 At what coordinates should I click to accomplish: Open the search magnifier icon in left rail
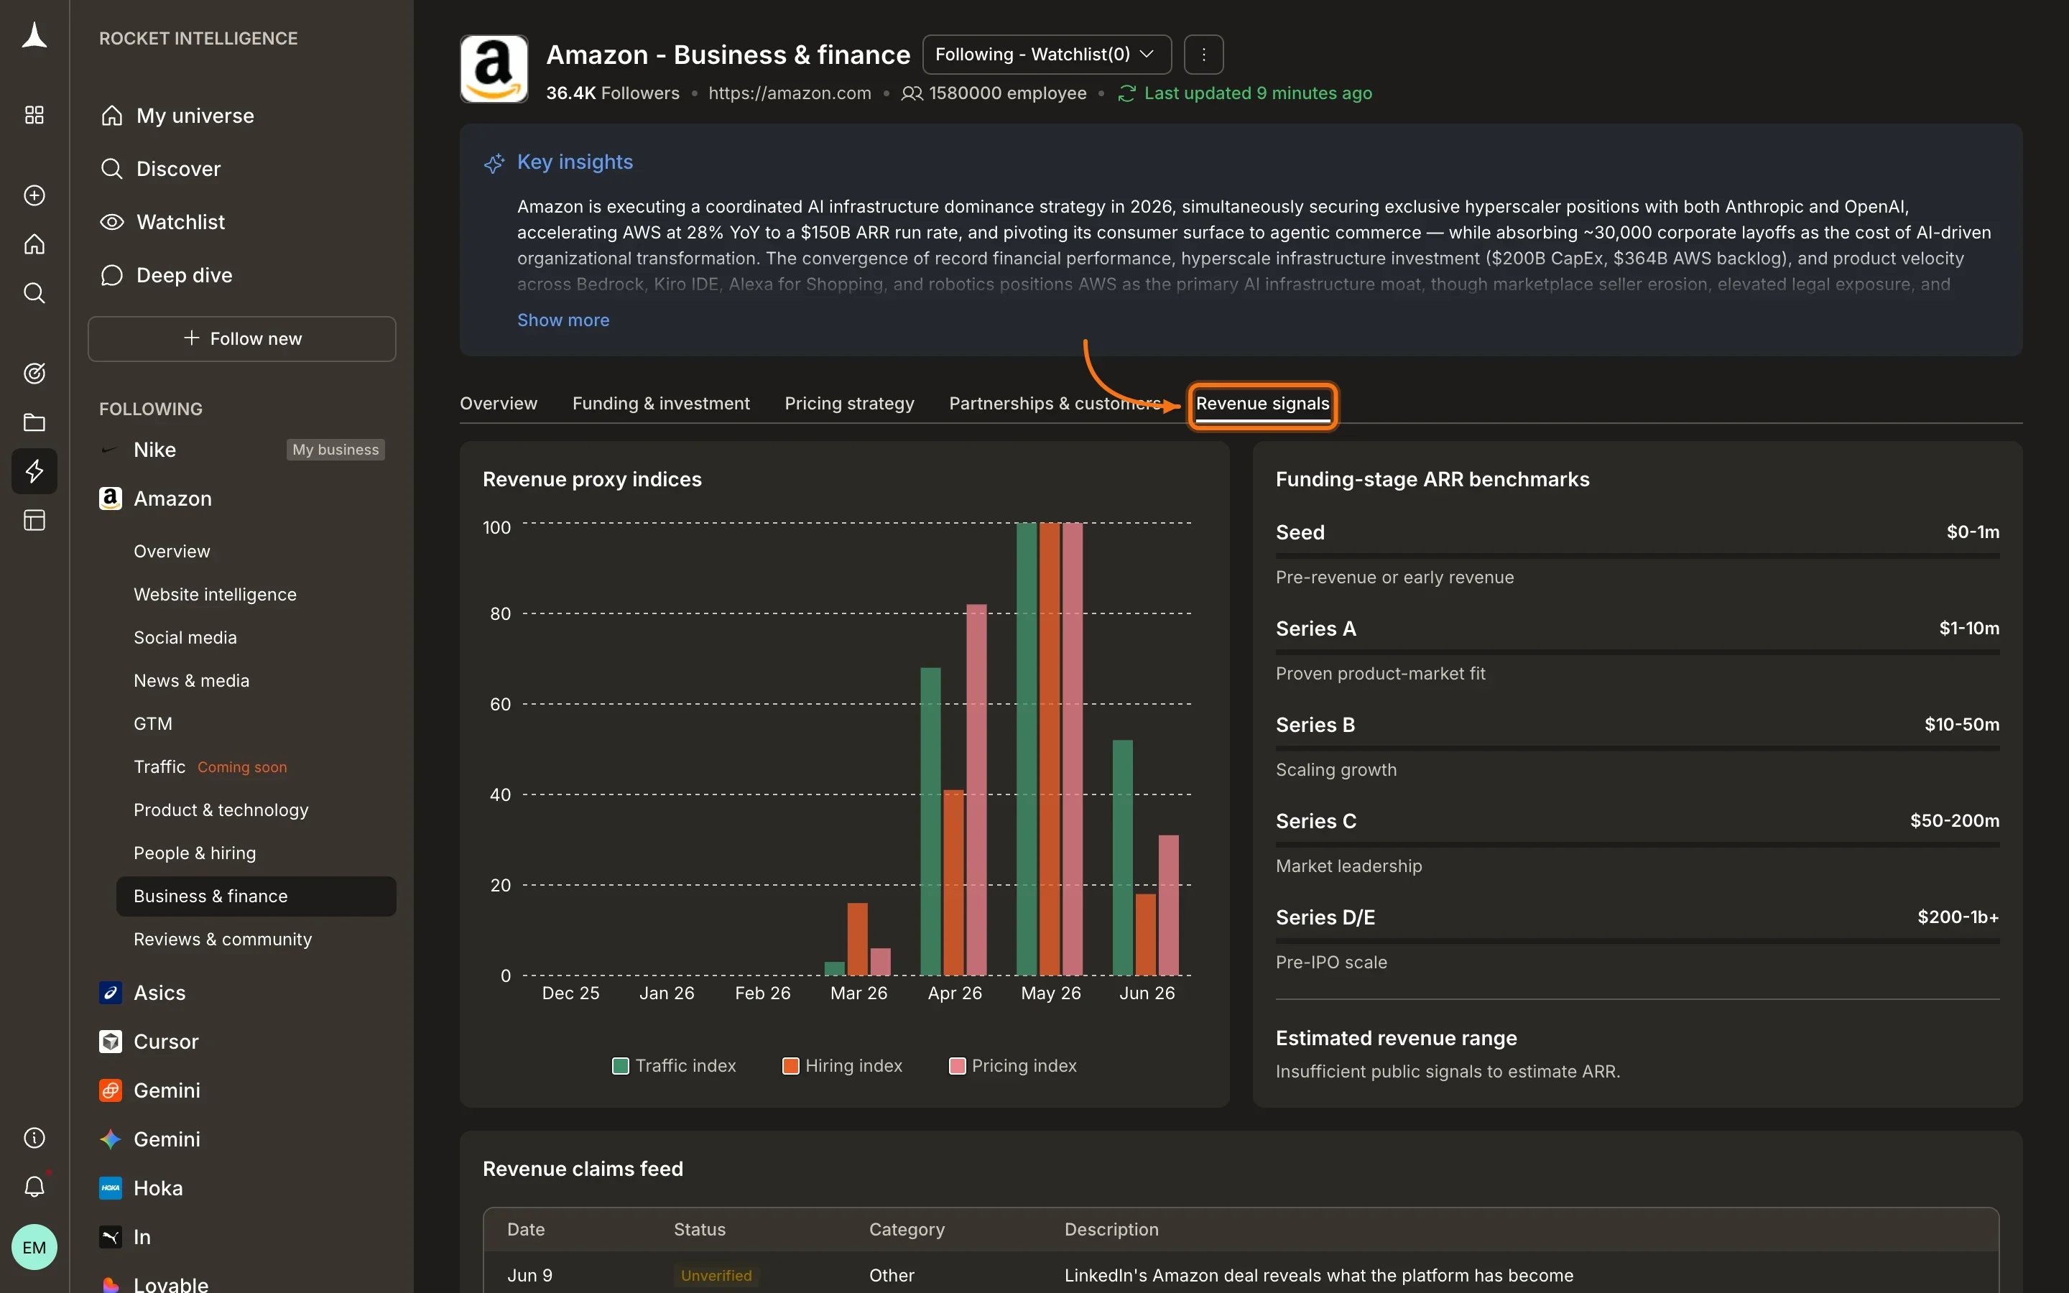coord(34,293)
